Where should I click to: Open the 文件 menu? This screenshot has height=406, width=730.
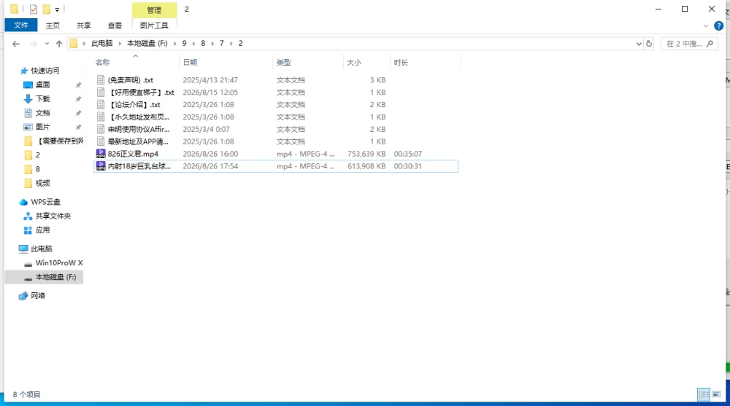click(21, 25)
